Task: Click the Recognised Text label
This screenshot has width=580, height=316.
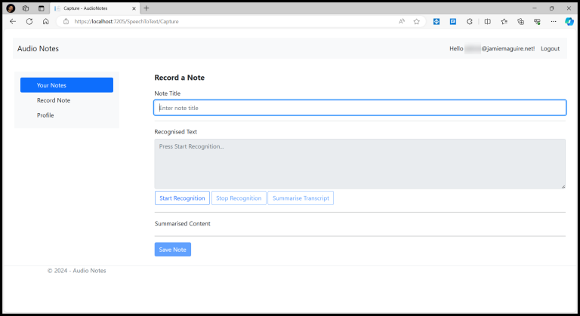Action: 176,131
